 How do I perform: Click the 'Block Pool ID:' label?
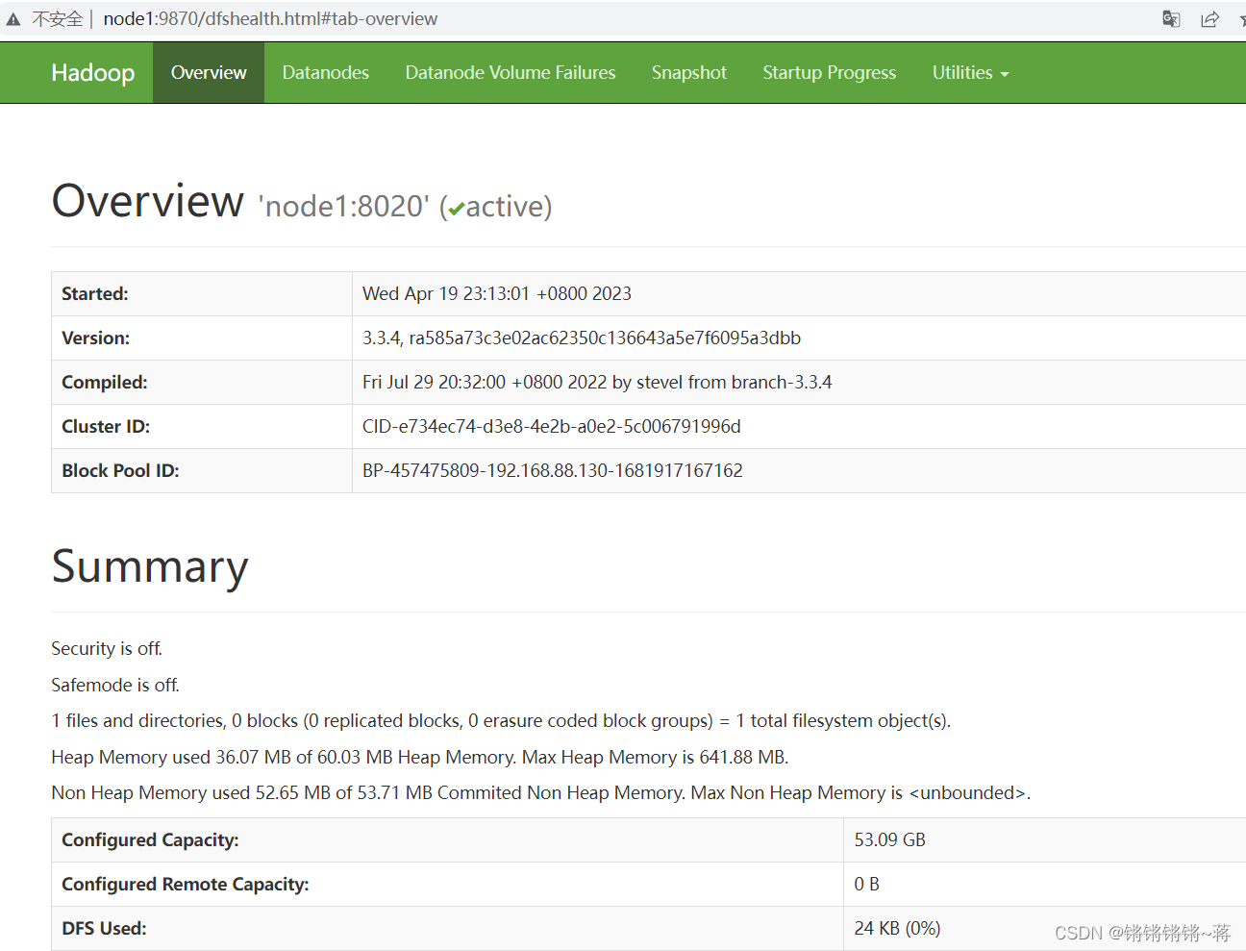(x=121, y=471)
